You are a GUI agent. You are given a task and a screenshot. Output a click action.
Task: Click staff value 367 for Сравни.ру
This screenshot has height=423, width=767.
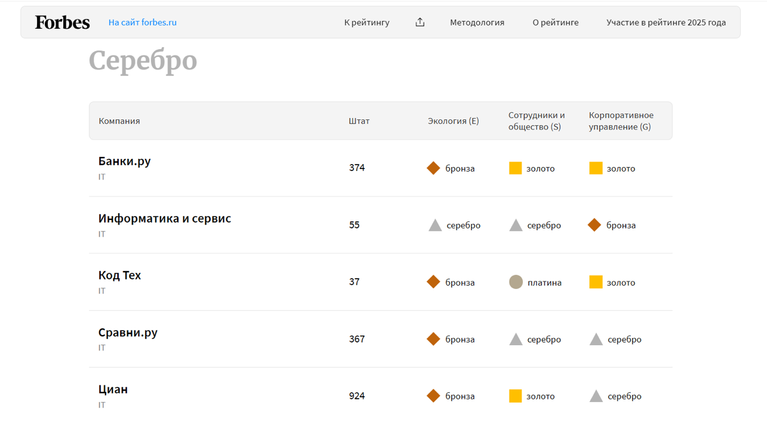tap(357, 339)
